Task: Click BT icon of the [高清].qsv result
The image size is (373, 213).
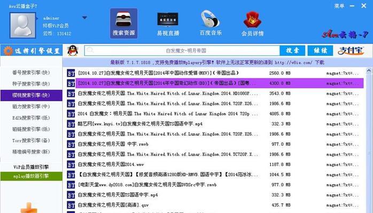Action: point(71,206)
